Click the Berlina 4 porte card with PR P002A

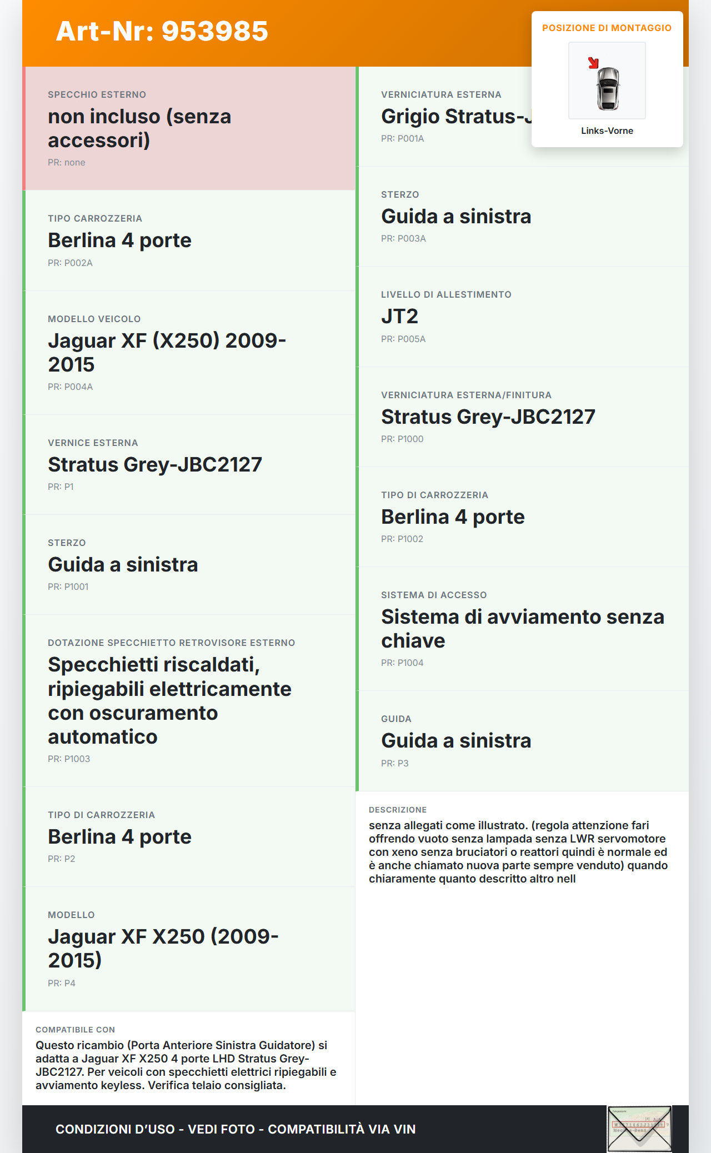tap(189, 240)
